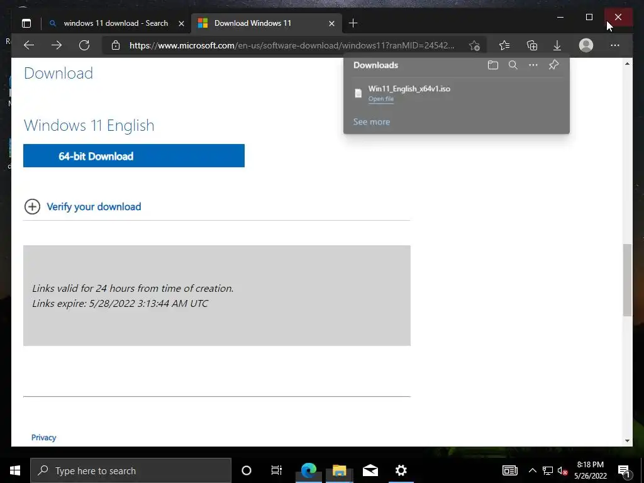Add this page to favorites
Viewport: 644px width, 483px height.
click(x=474, y=45)
